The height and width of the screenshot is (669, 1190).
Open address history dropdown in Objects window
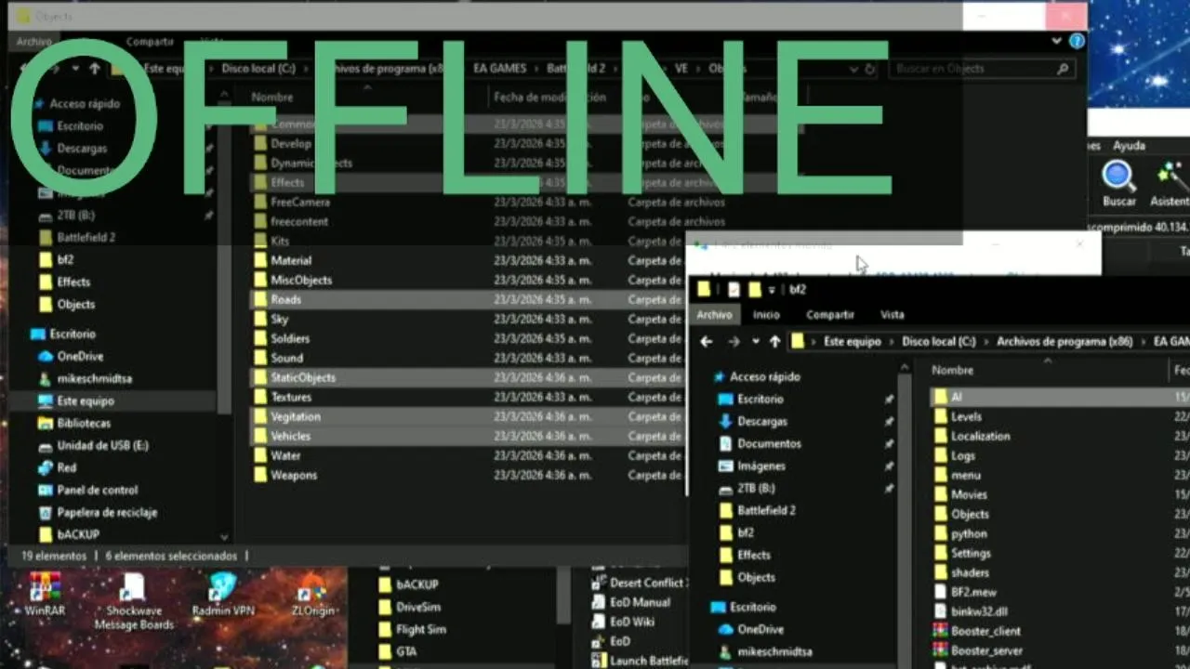853,69
